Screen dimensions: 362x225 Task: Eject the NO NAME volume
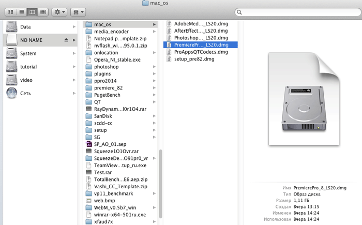(66, 40)
